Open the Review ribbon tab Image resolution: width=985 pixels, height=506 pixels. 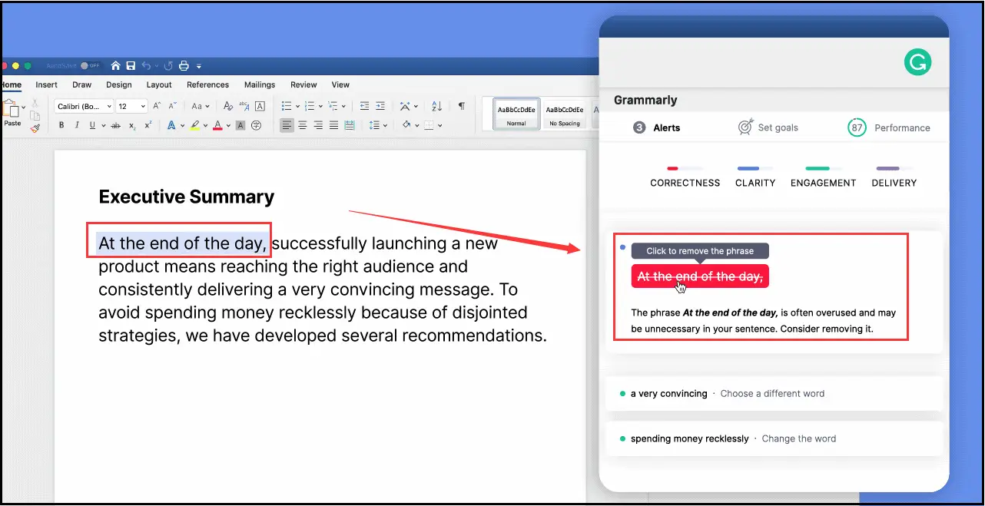(303, 85)
